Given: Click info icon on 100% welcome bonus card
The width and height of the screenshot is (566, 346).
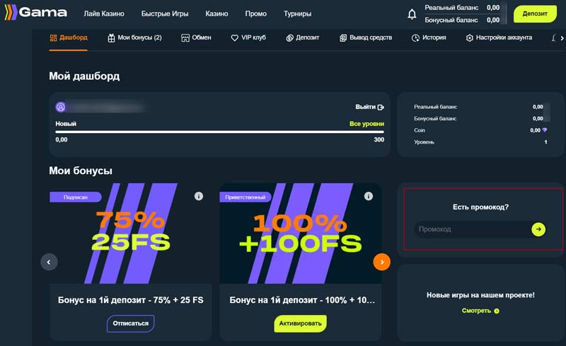Looking at the screenshot, I should [x=369, y=196].
